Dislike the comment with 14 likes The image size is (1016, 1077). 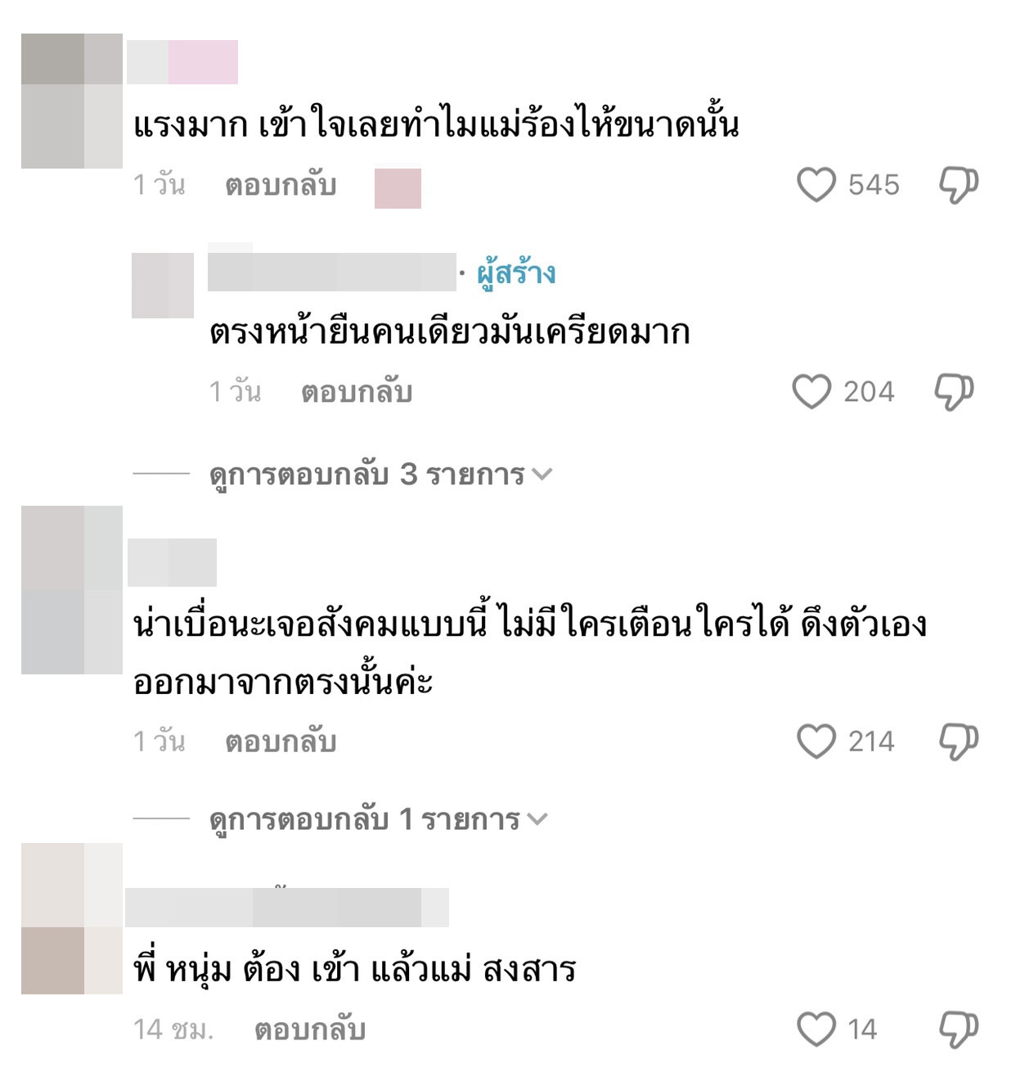click(959, 1030)
